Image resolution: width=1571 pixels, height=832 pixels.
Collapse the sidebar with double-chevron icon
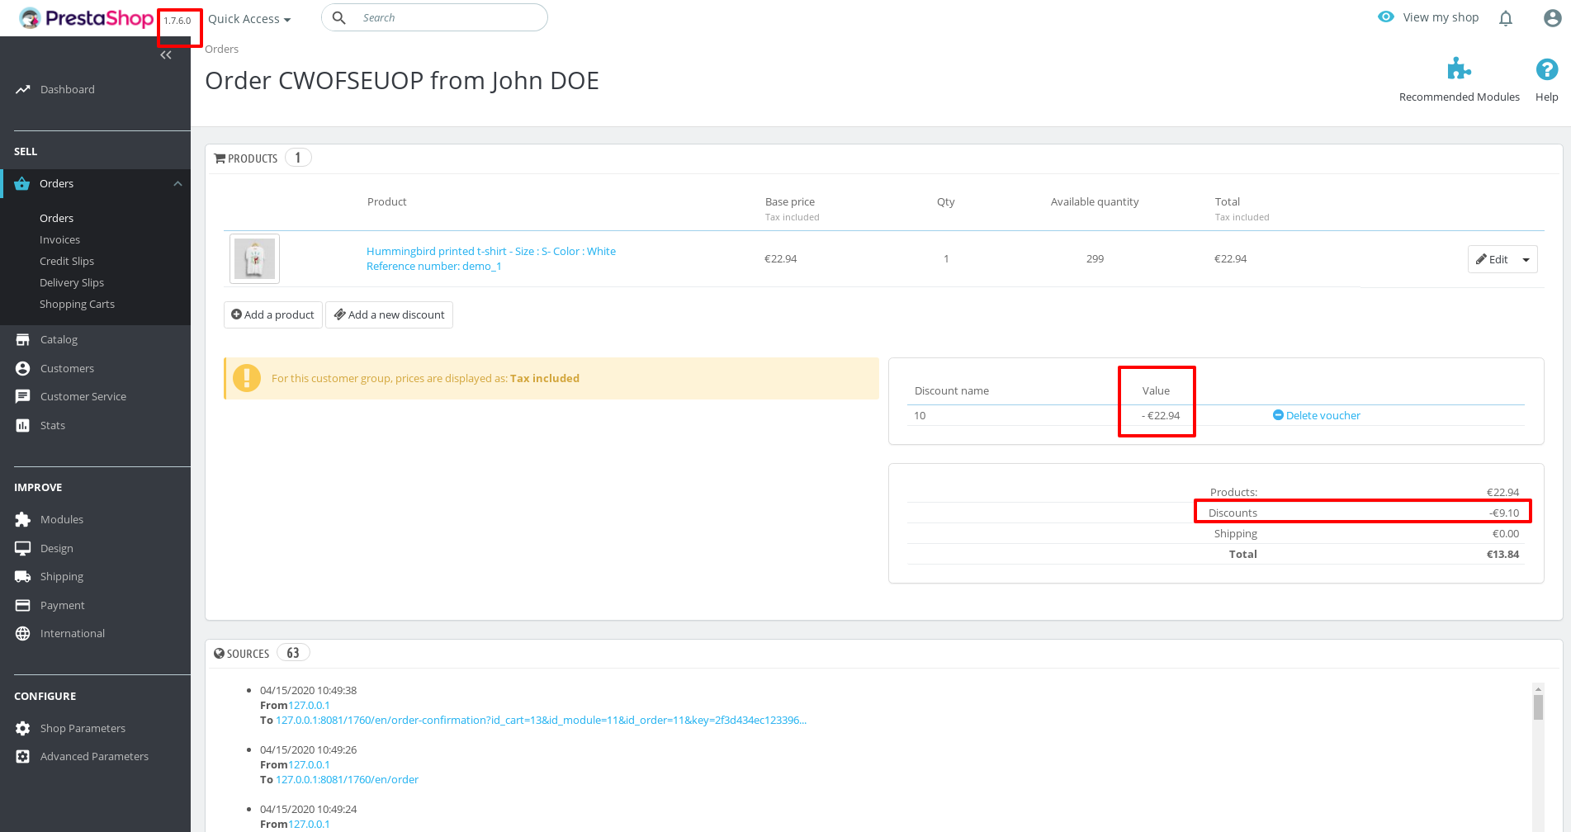coord(166,55)
